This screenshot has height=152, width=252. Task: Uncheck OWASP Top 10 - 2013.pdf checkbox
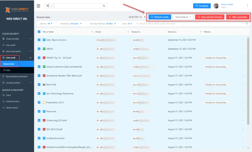(39, 58)
